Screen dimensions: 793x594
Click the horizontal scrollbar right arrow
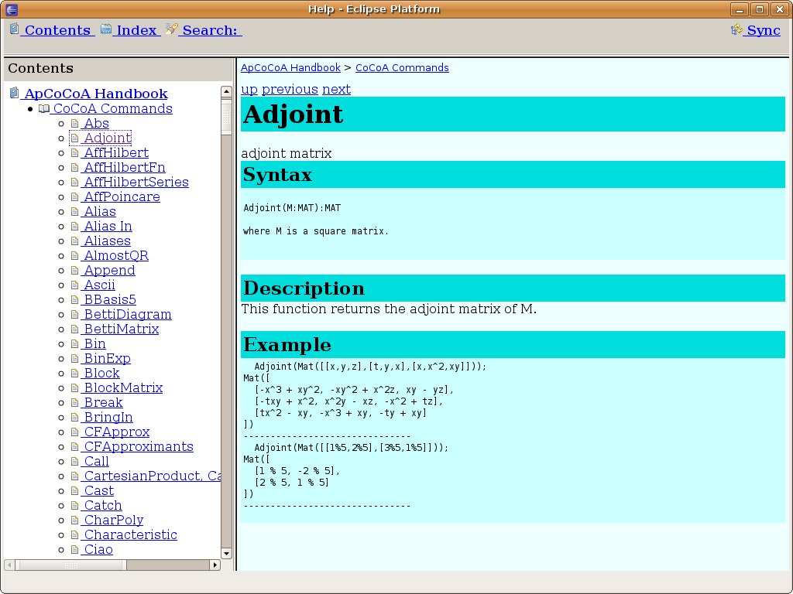point(215,565)
